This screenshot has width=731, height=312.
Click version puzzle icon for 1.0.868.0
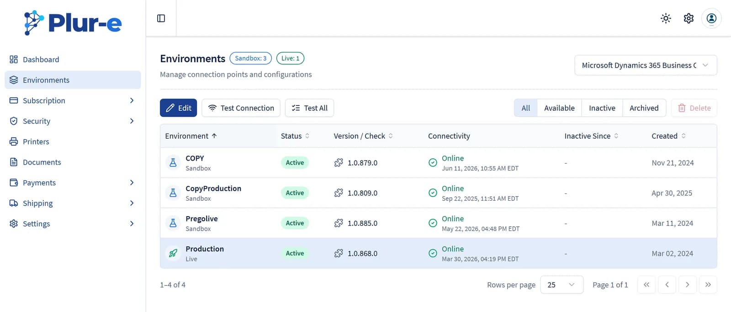click(x=339, y=253)
